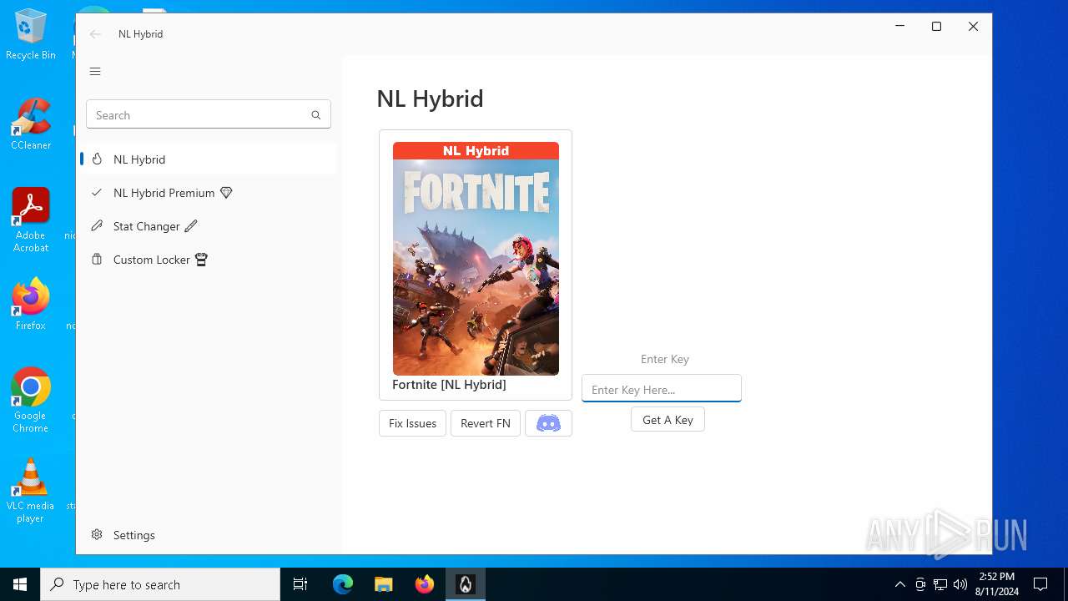Open Firefox from the taskbar
This screenshot has width=1068, height=601.
pos(425,584)
